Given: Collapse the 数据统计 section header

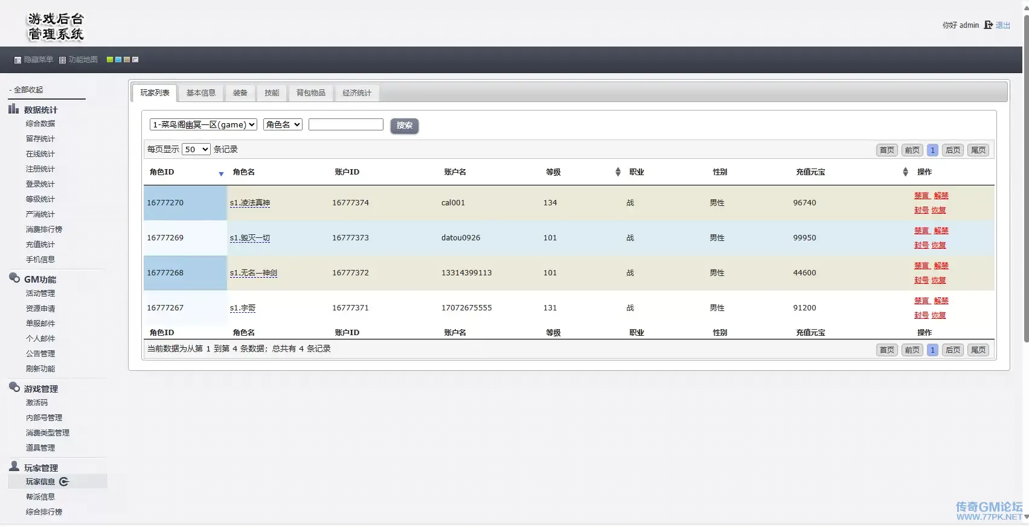Looking at the screenshot, I should (40, 110).
